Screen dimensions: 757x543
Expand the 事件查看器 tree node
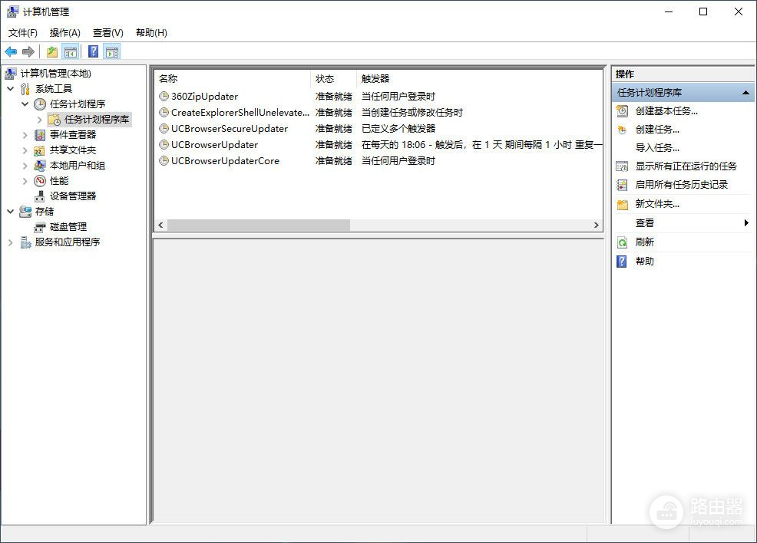(x=25, y=135)
